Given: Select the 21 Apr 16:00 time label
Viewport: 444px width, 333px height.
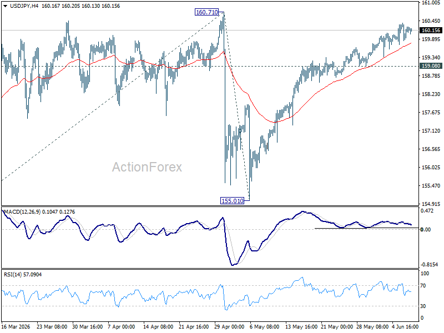Looking at the screenshot, I should [194, 327].
